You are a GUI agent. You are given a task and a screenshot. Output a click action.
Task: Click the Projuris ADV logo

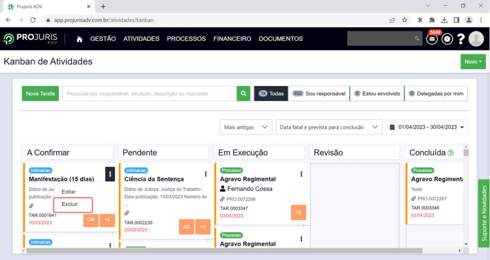30,38
